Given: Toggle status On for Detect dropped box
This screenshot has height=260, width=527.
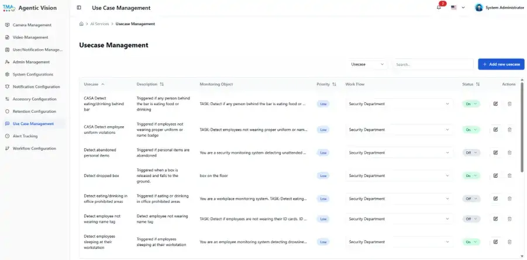Looking at the screenshot, I should pyautogui.click(x=471, y=176).
